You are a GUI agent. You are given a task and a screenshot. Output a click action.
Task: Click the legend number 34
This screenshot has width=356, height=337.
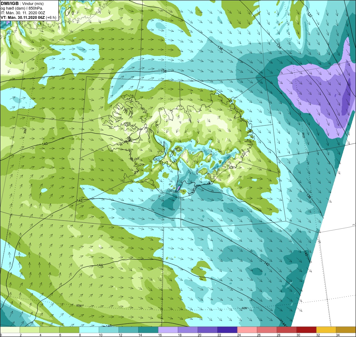click(x=338, y=335)
